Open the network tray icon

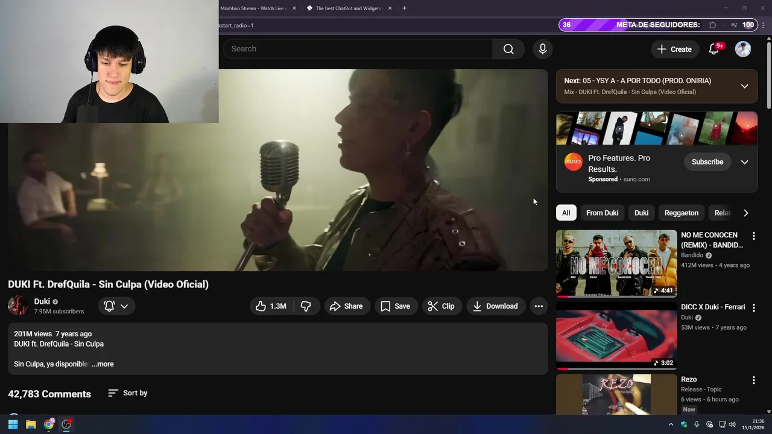[721, 424]
